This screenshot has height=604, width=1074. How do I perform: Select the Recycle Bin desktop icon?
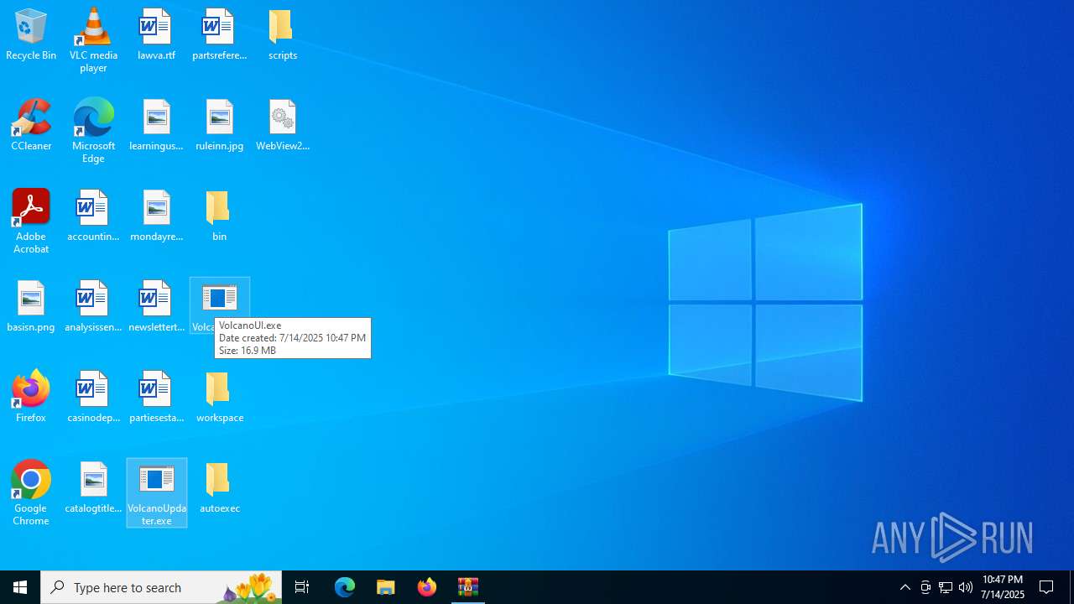(x=31, y=35)
